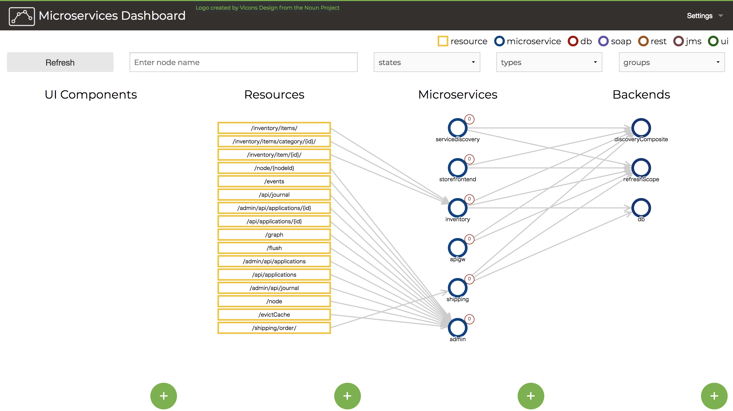
Task: Click the Microservices Dashboard logo icon
Action: pyautogui.click(x=22, y=16)
